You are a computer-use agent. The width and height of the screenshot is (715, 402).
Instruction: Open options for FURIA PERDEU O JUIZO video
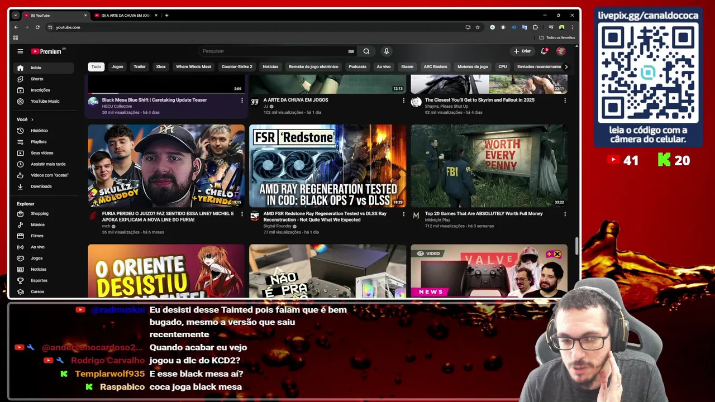(242, 214)
